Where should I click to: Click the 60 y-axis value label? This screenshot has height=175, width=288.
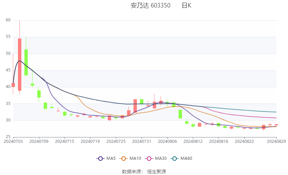(x=8, y=20)
